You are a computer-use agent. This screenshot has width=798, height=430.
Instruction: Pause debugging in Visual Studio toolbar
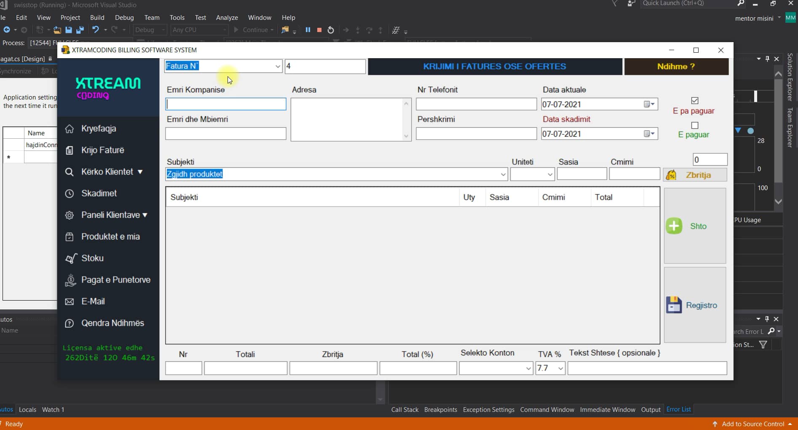tap(308, 30)
